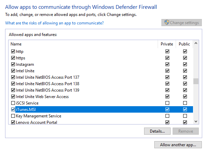
Task: Click the Public column header
Action: 185,44
